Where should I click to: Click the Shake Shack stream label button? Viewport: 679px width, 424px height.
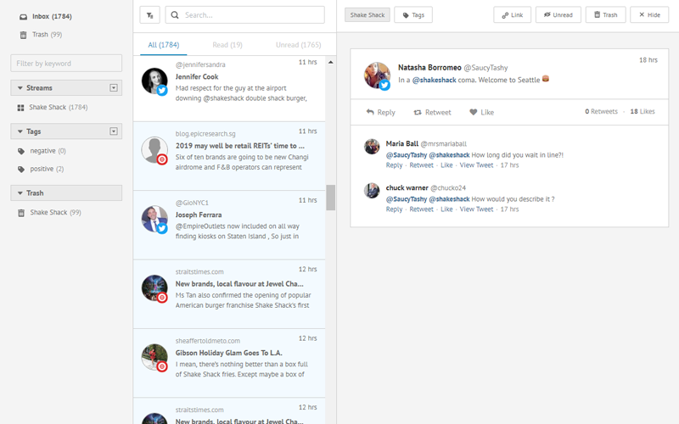tap(368, 15)
